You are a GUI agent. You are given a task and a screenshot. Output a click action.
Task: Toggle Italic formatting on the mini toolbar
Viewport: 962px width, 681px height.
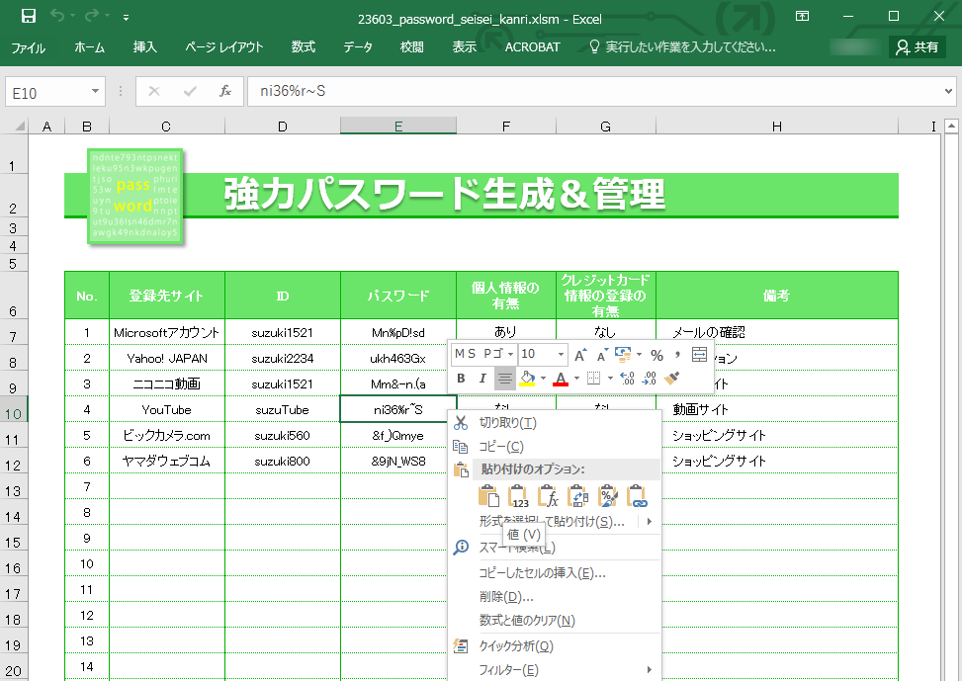click(483, 379)
